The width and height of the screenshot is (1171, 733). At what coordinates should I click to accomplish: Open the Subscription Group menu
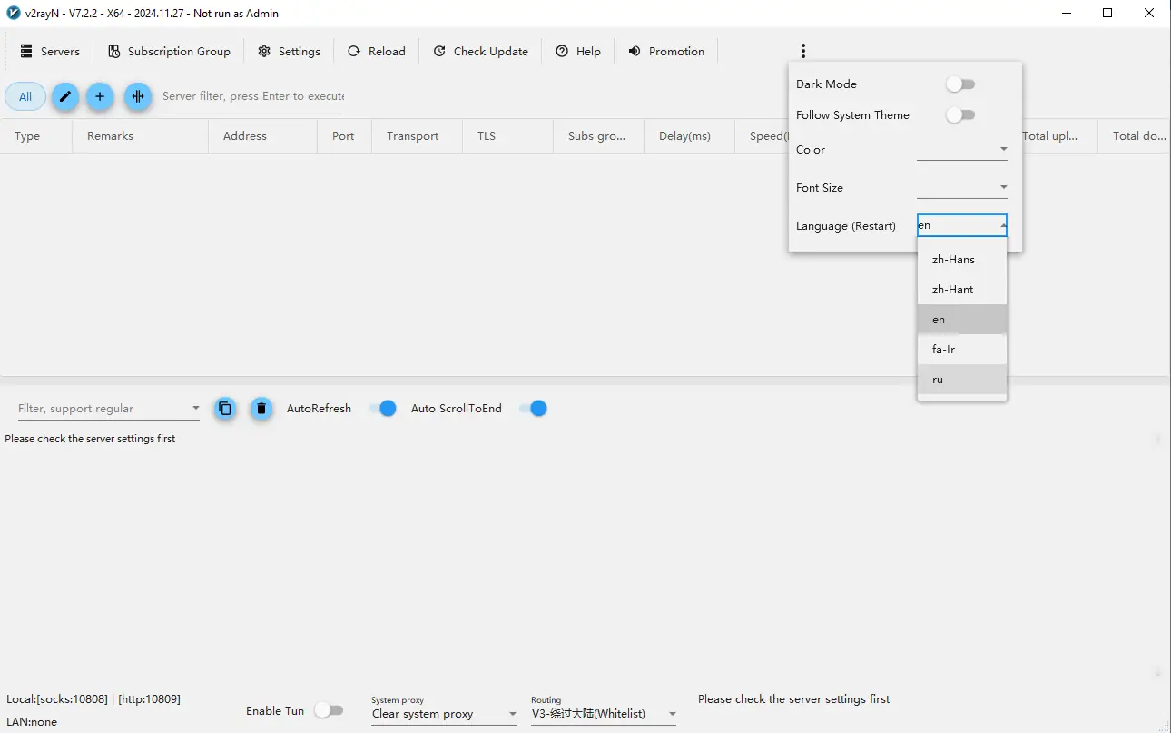coord(169,52)
